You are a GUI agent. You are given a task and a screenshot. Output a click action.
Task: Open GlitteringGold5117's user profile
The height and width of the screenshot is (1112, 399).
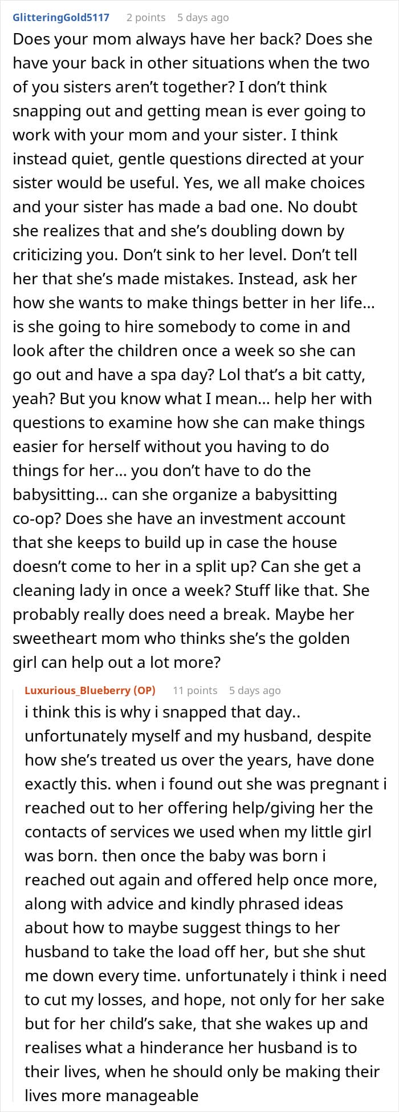(x=61, y=18)
